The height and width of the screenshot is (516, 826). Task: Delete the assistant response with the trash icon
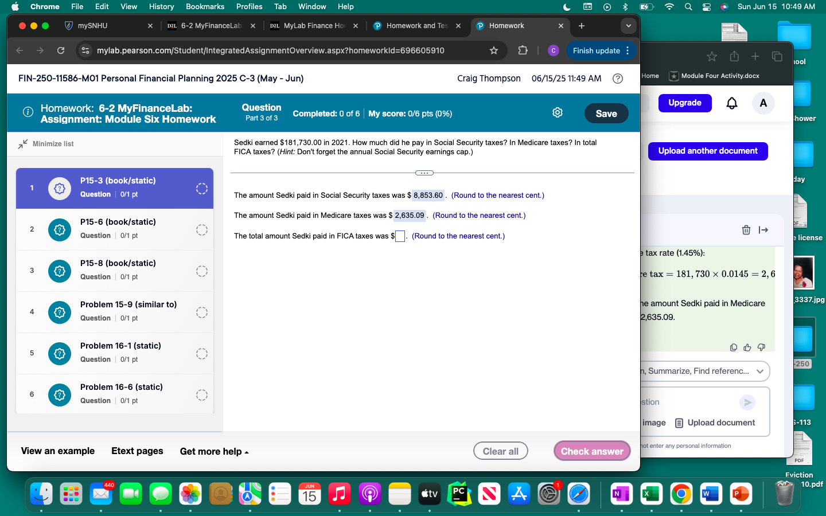coord(746,230)
